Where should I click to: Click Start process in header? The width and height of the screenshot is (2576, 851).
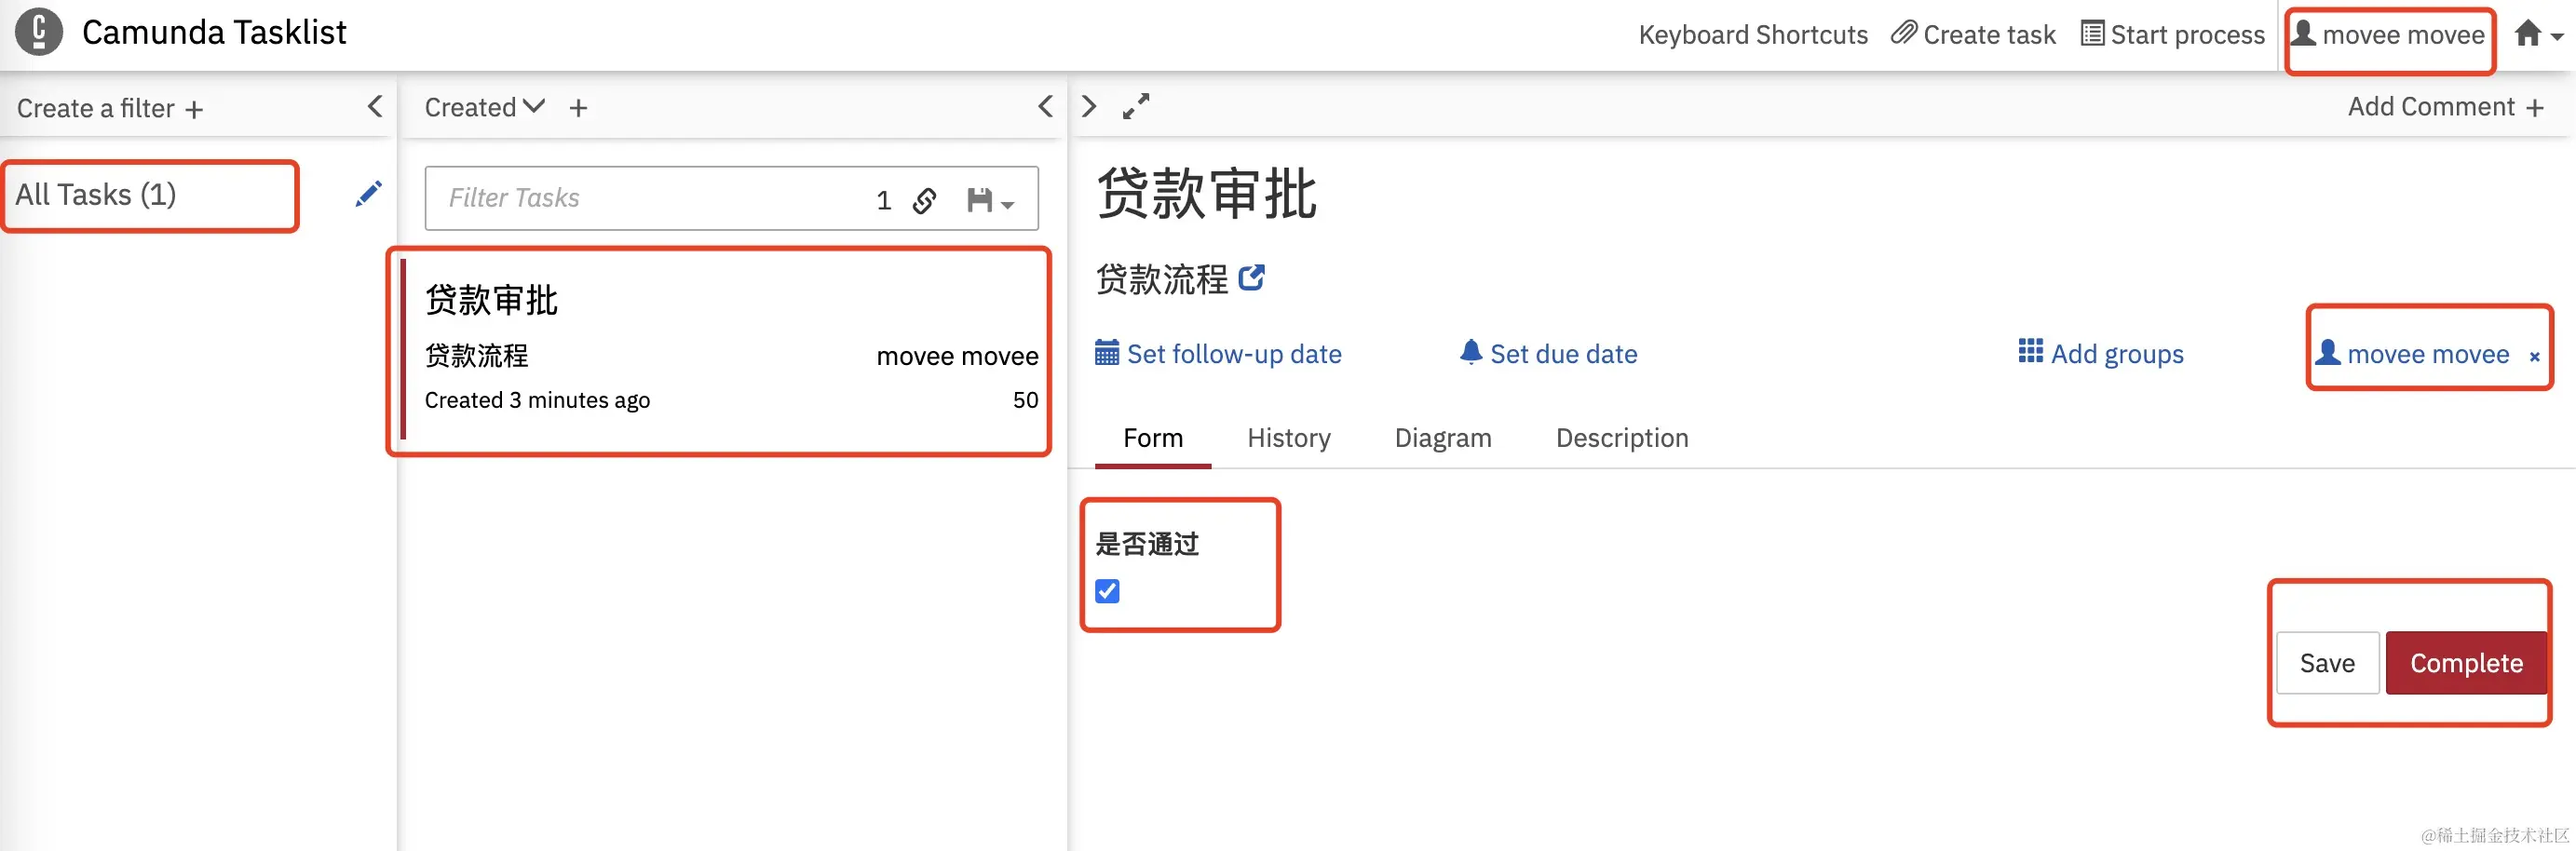click(x=2172, y=35)
